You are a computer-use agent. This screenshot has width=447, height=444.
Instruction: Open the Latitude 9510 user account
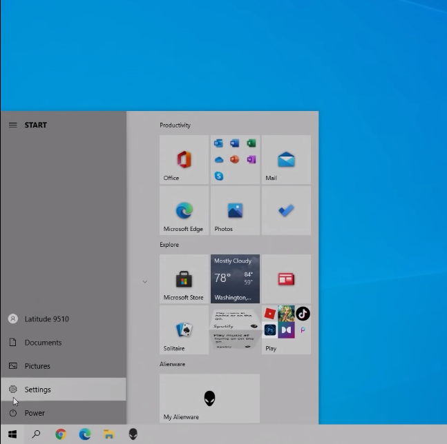coord(64,319)
